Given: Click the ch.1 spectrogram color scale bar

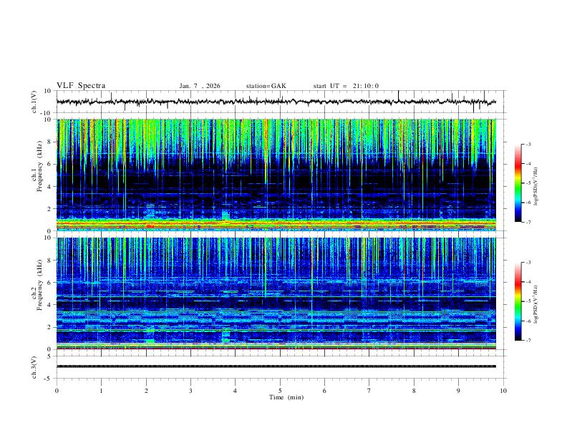Looking at the screenshot, I should tap(518, 183).
